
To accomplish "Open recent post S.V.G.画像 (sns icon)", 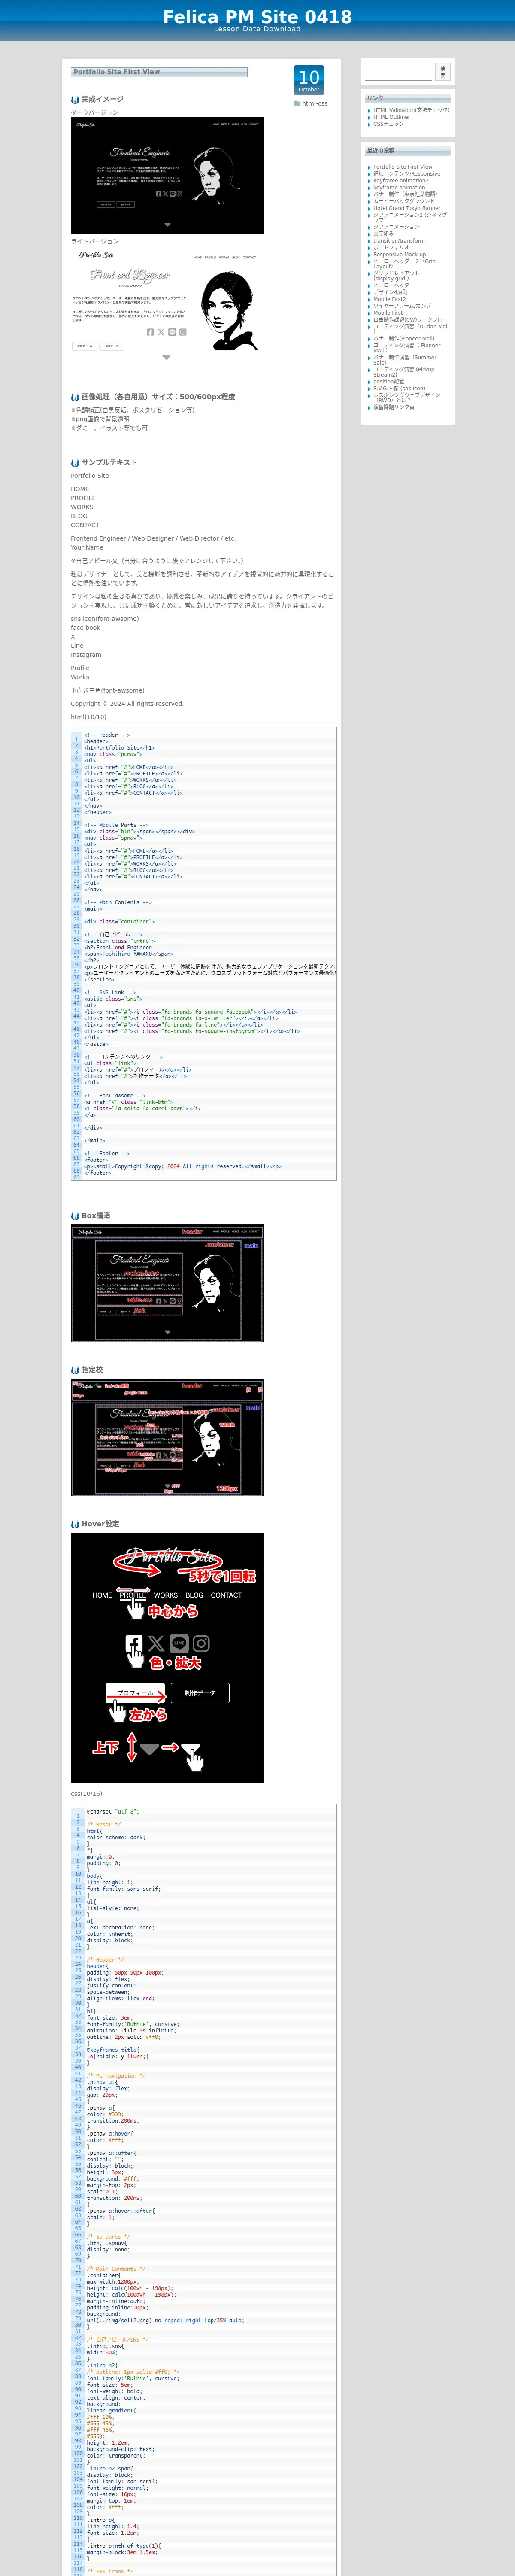I will tap(399, 388).
